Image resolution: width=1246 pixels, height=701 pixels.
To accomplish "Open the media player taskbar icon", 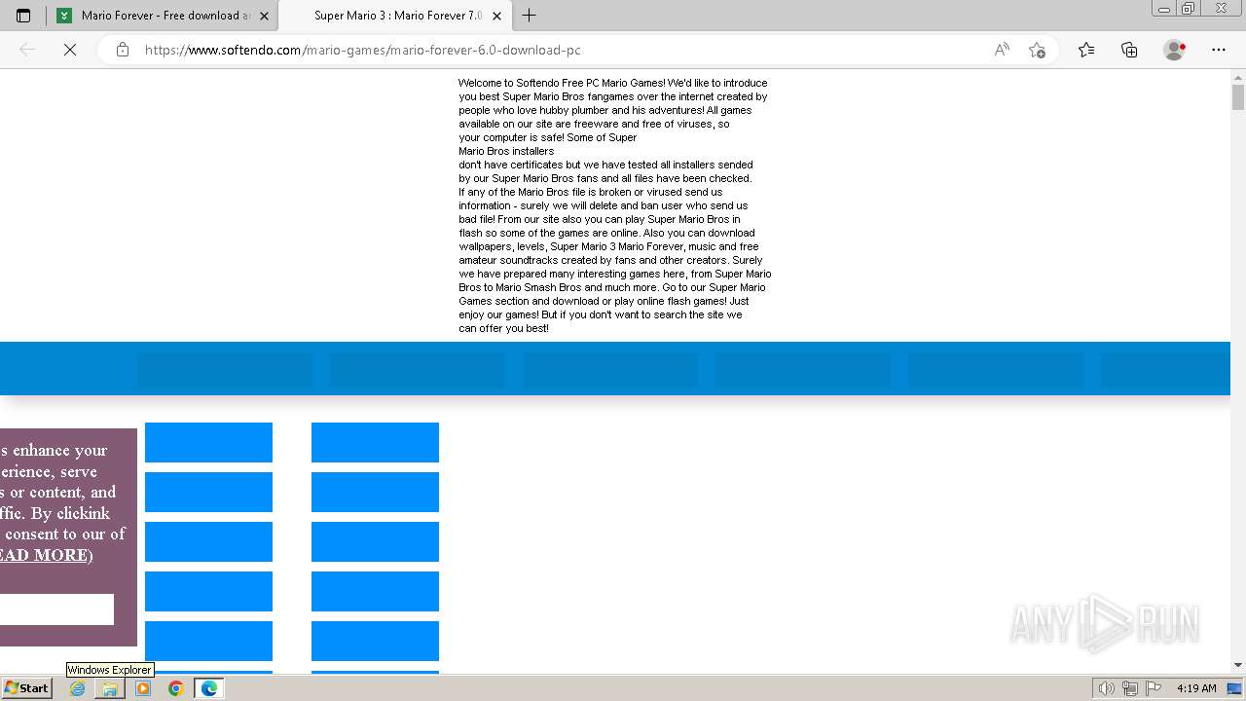I will pyautogui.click(x=143, y=688).
